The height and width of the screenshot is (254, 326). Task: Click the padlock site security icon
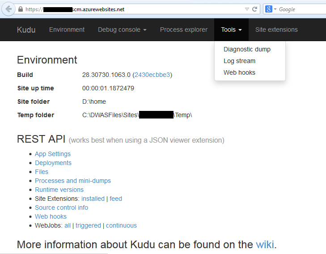pyautogui.click(x=21, y=9)
